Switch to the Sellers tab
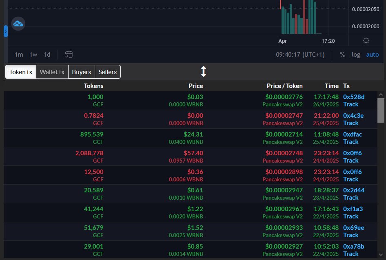 108,72
